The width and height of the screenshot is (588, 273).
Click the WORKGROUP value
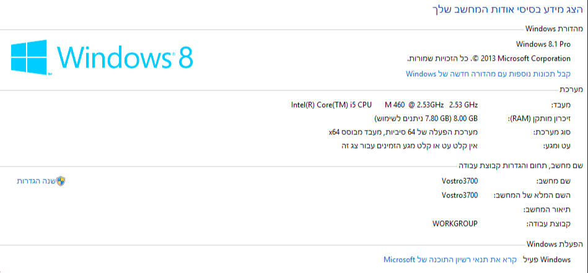455,223
